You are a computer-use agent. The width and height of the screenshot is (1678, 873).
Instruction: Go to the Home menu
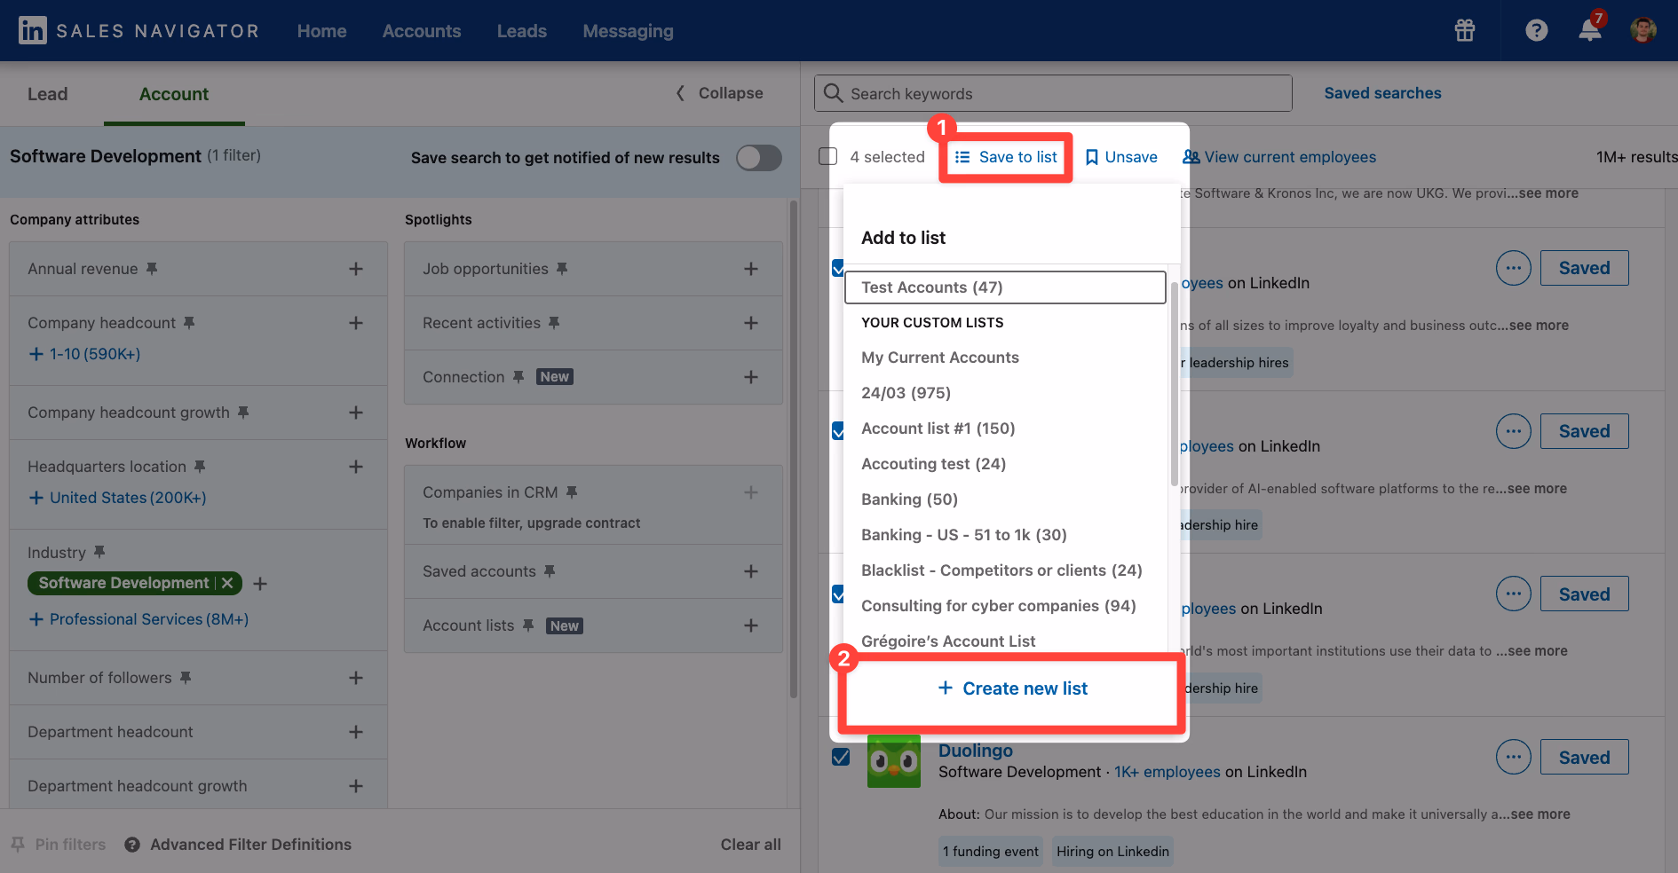coord(321,31)
